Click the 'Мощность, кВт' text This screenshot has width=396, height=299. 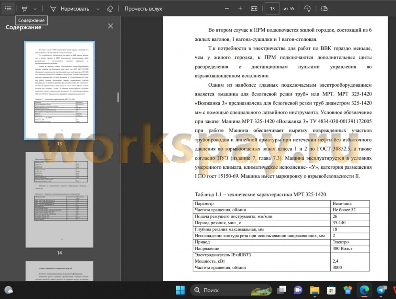[x=209, y=261]
